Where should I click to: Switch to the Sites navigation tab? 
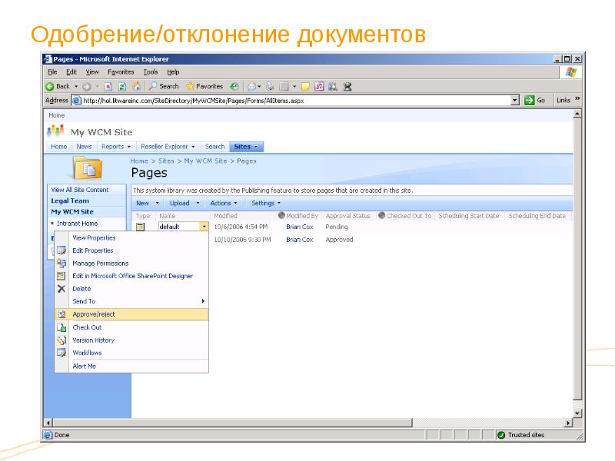[246, 147]
